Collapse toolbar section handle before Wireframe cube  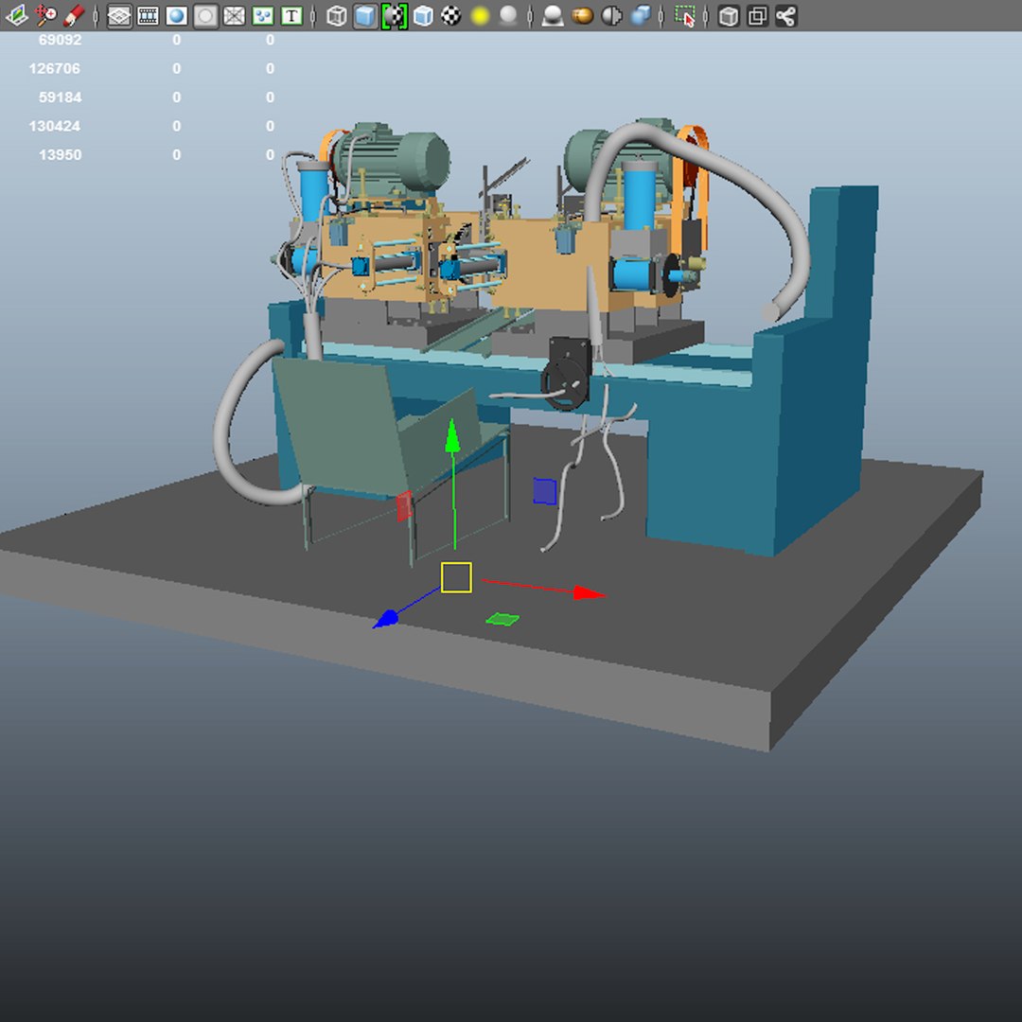coord(313,16)
